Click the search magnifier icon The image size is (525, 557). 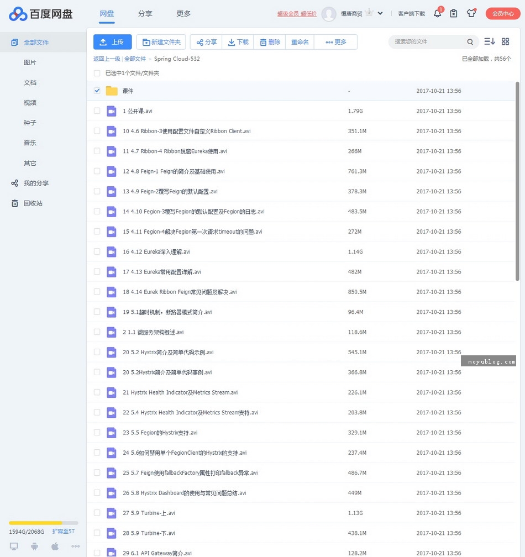pos(470,42)
